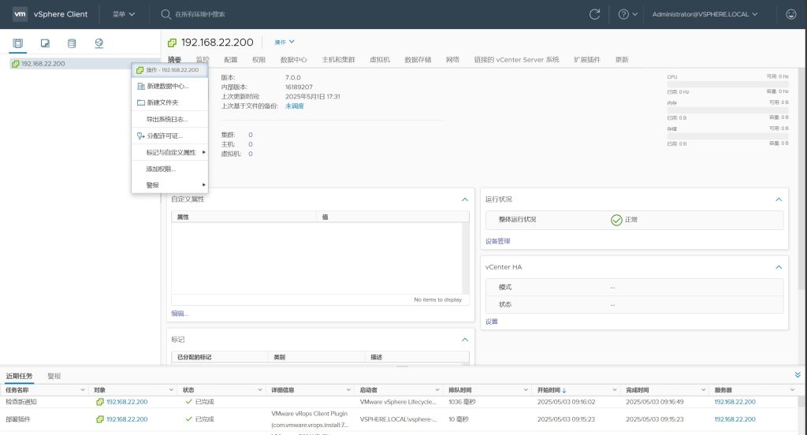Switch to the 数据中心 tab
This screenshot has width=807, height=435.
tap(293, 60)
